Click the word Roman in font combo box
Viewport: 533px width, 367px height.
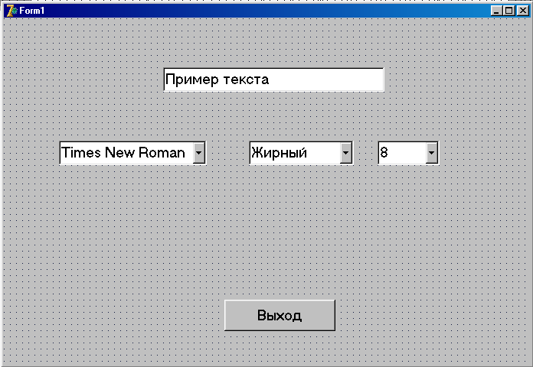point(162,153)
